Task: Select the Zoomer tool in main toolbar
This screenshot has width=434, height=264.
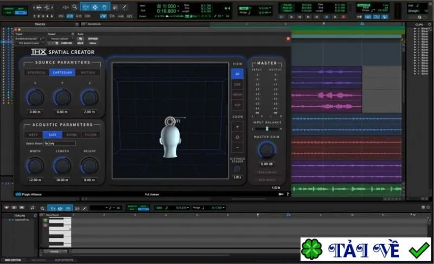Action: [x=75, y=7]
